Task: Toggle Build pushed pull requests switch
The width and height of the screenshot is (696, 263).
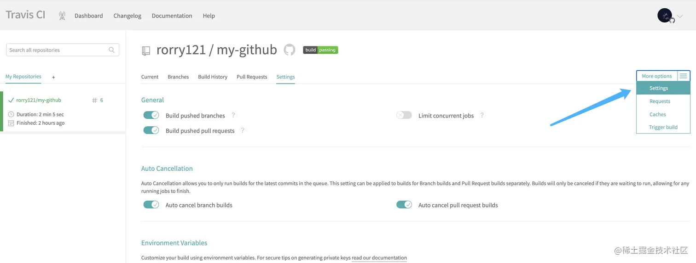Action: click(x=151, y=130)
